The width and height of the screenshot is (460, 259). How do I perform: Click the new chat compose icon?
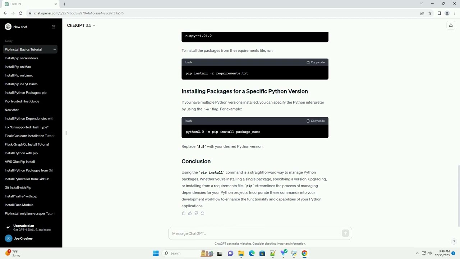[54, 27]
